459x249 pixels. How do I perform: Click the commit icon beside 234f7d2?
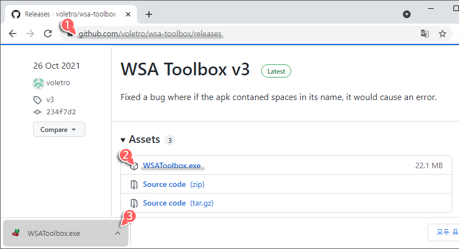37,112
